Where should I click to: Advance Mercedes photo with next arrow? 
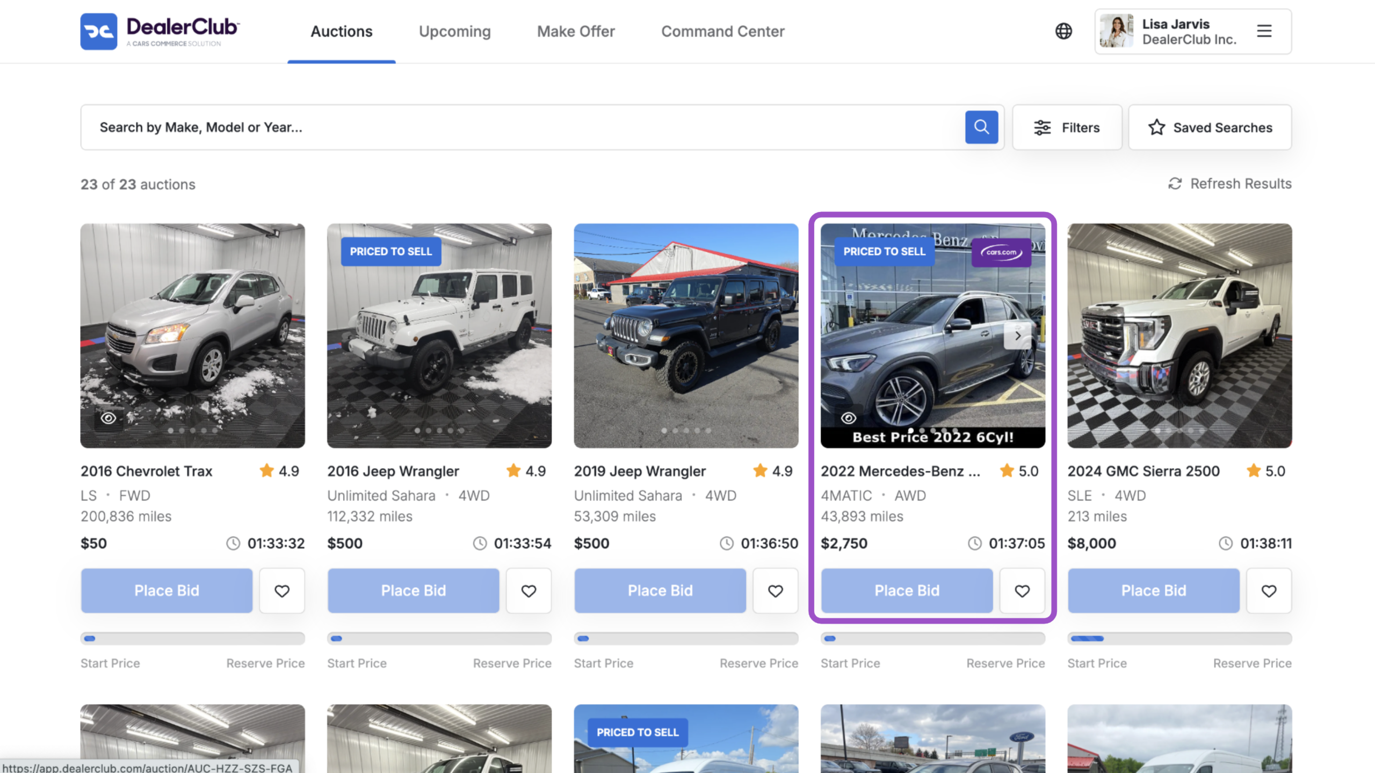coord(1017,336)
